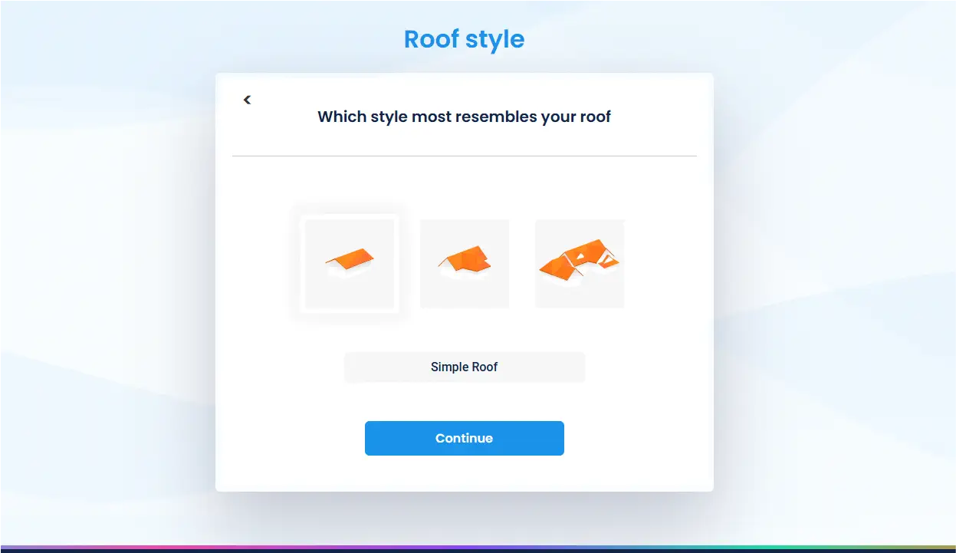Open the rightmost roof thumbnail

(x=580, y=264)
